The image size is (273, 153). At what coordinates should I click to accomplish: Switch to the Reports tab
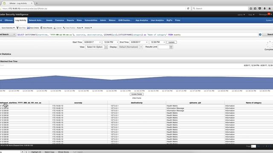pyautogui.click(x=70, y=20)
